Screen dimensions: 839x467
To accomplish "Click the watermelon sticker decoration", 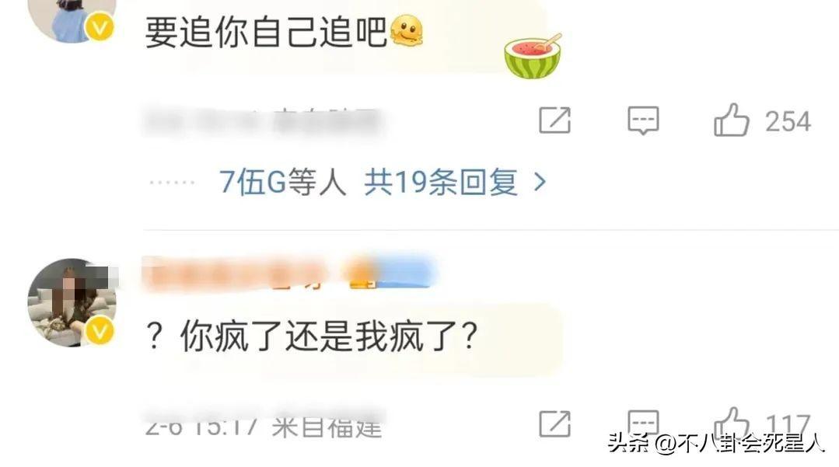I will click(533, 56).
